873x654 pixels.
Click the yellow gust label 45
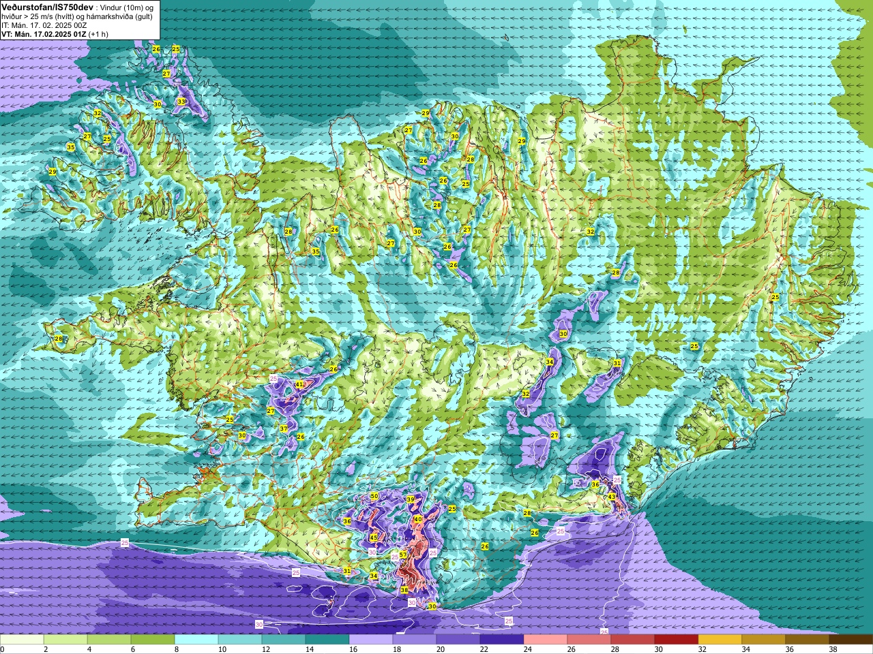(373, 538)
